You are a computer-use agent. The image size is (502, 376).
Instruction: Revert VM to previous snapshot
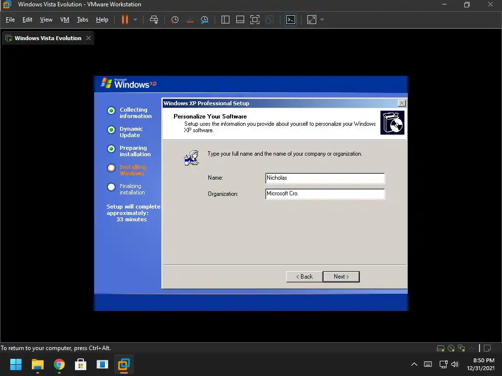tap(190, 20)
